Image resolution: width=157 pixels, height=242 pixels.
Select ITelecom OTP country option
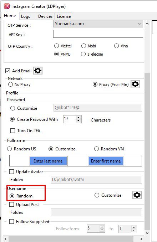point(92,54)
